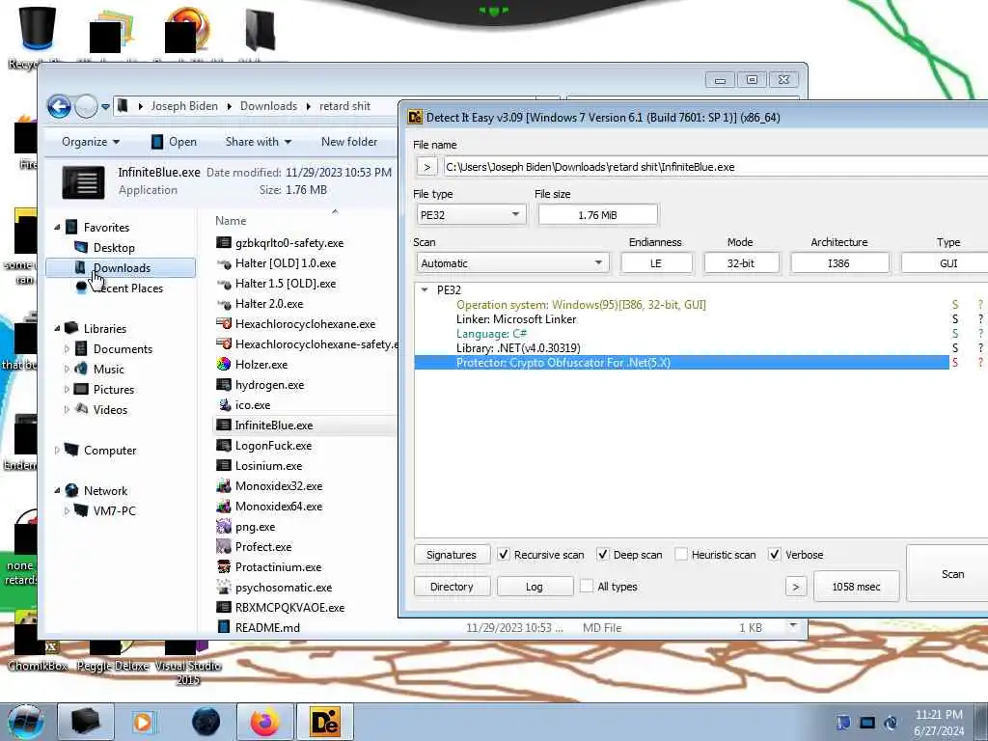
Task: Click the png.exe file icon
Action: [x=223, y=526]
